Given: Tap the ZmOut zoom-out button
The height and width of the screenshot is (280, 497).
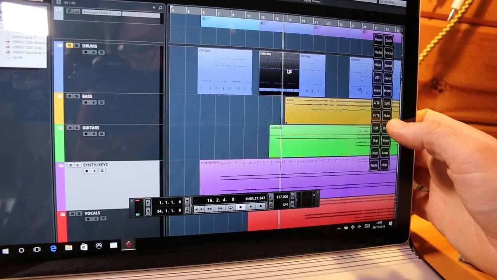Looking at the screenshot, I should click(389, 53).
